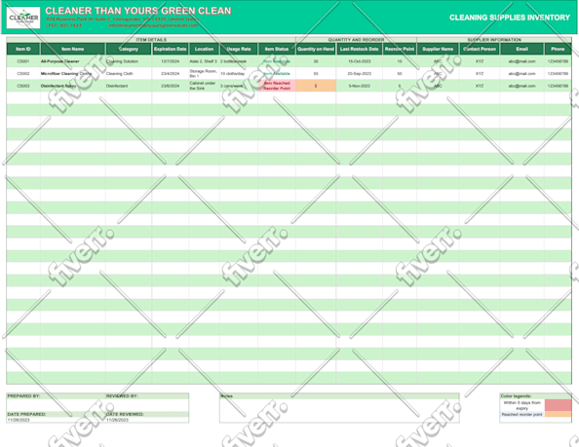Image resolution: width=579 pixels, height=447 pixels.
Task: Click the (757) phone number in the header
Action: [63, 25]
